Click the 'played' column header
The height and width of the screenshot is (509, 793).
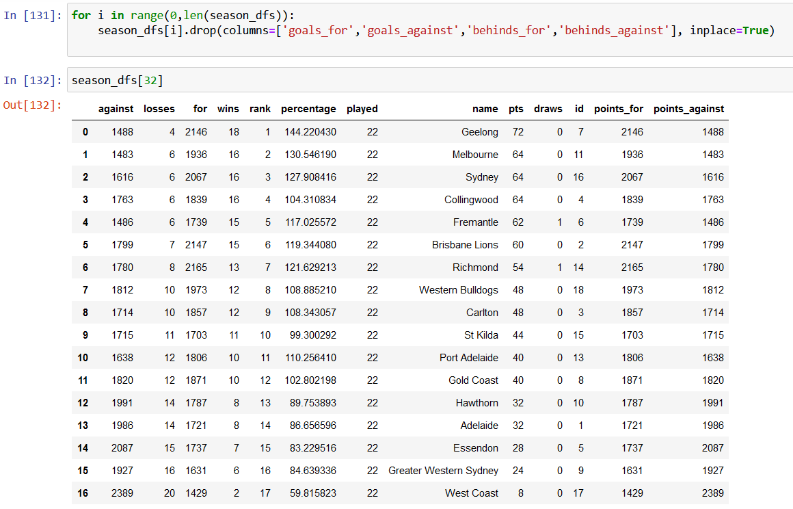(362, 109)
